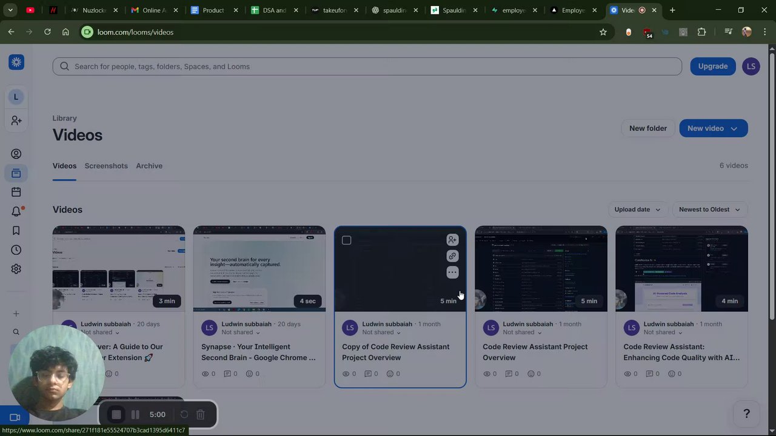The height and width of the screenshot is (436, 776).
Task: Expand the New video dropdown
Action: (x=734, y=128)
